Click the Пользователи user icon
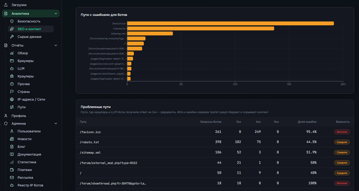Screen dimensions: 359x191 pyautogui.click(x=12, y=132)
